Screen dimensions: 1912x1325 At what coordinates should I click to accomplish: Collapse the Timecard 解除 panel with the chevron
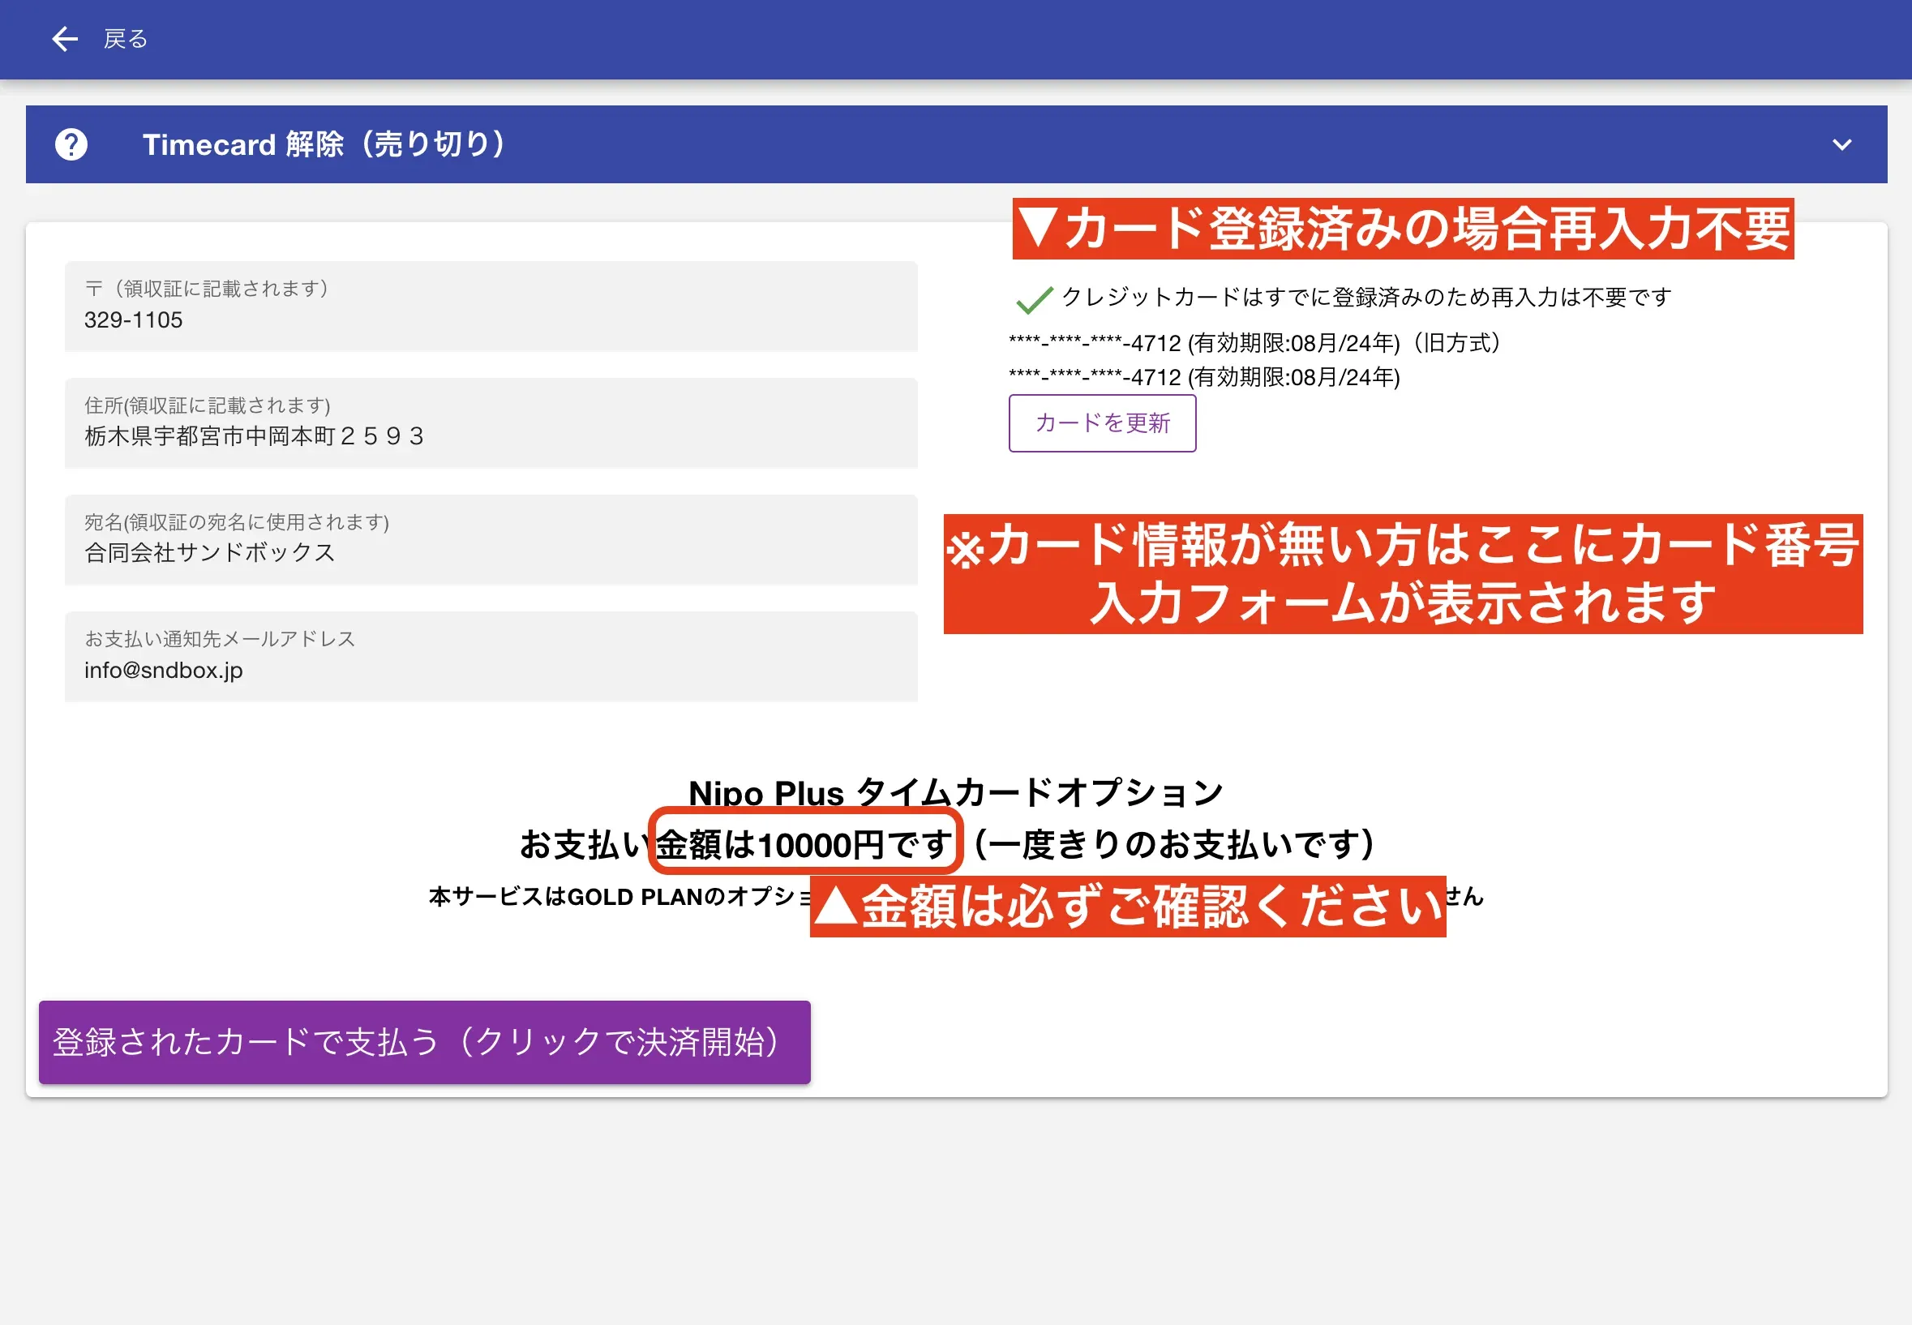[1841, 144]
